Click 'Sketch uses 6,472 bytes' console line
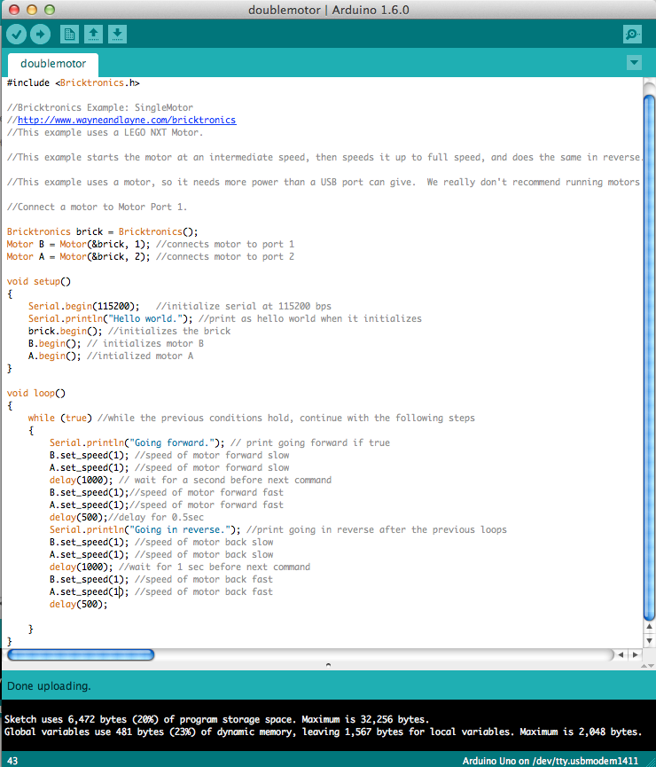The width and height of the screenshot is (656, 767). pos(216,719)
